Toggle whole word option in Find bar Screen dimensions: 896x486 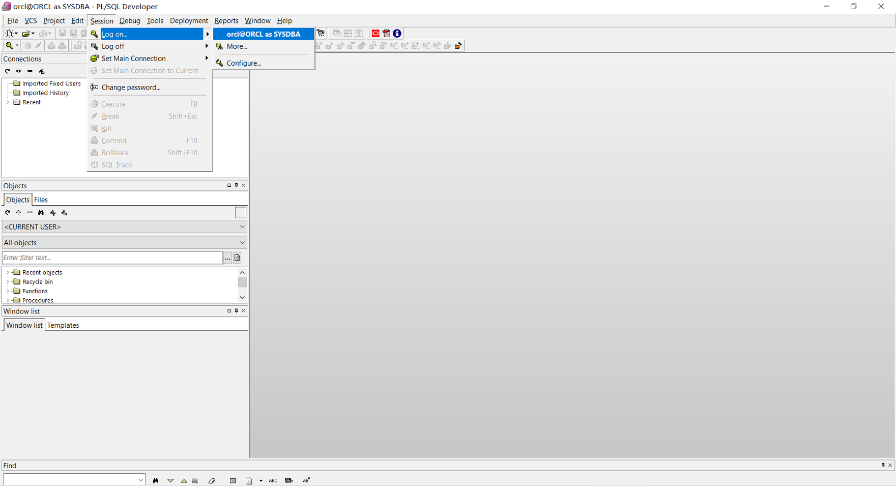click(289, 480)
